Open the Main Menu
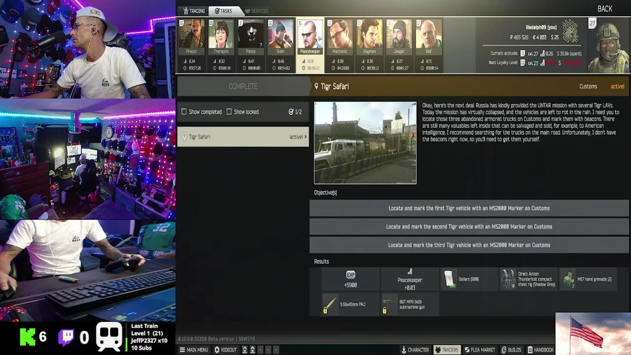Viewport: 631px width, 355px height. pos(194,350)
